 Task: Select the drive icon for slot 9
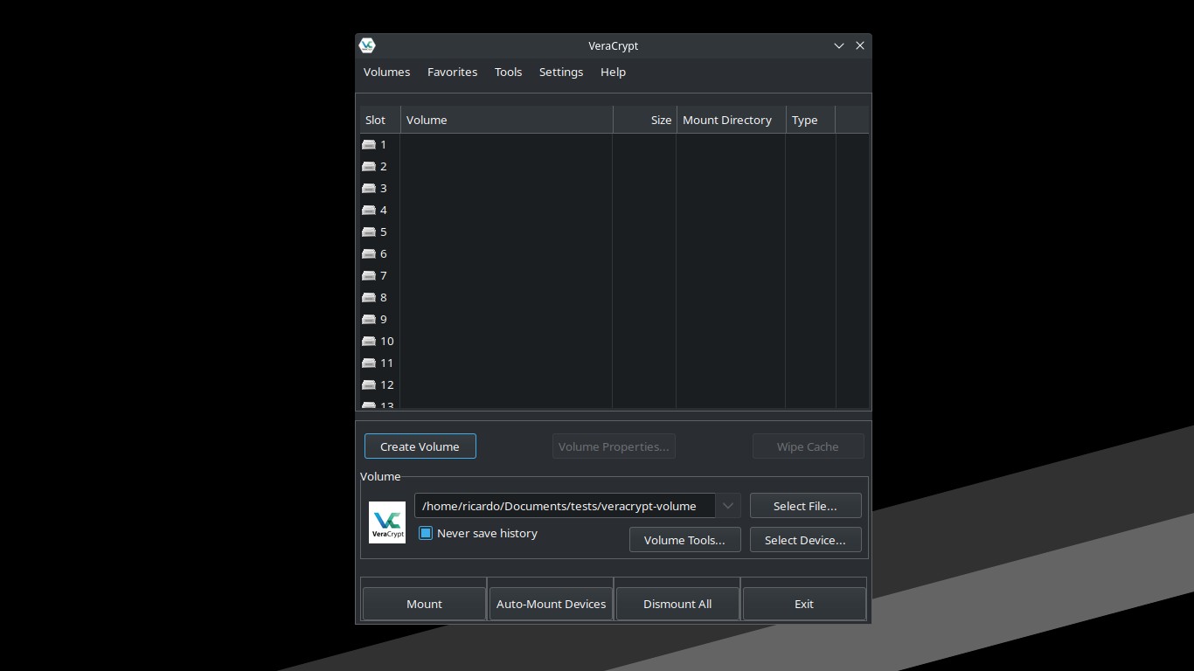(x=369, y=319)
